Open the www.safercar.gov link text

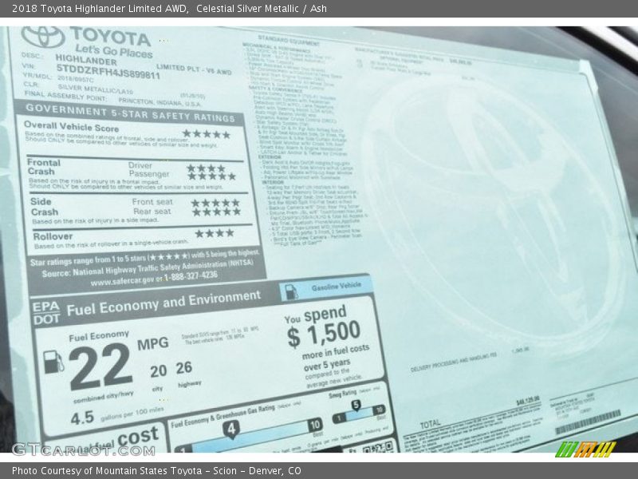point(123,280)
